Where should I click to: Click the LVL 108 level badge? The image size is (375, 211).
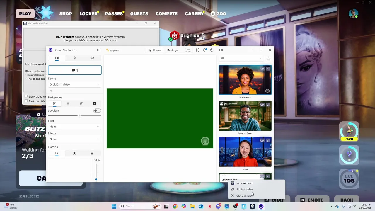349,179
